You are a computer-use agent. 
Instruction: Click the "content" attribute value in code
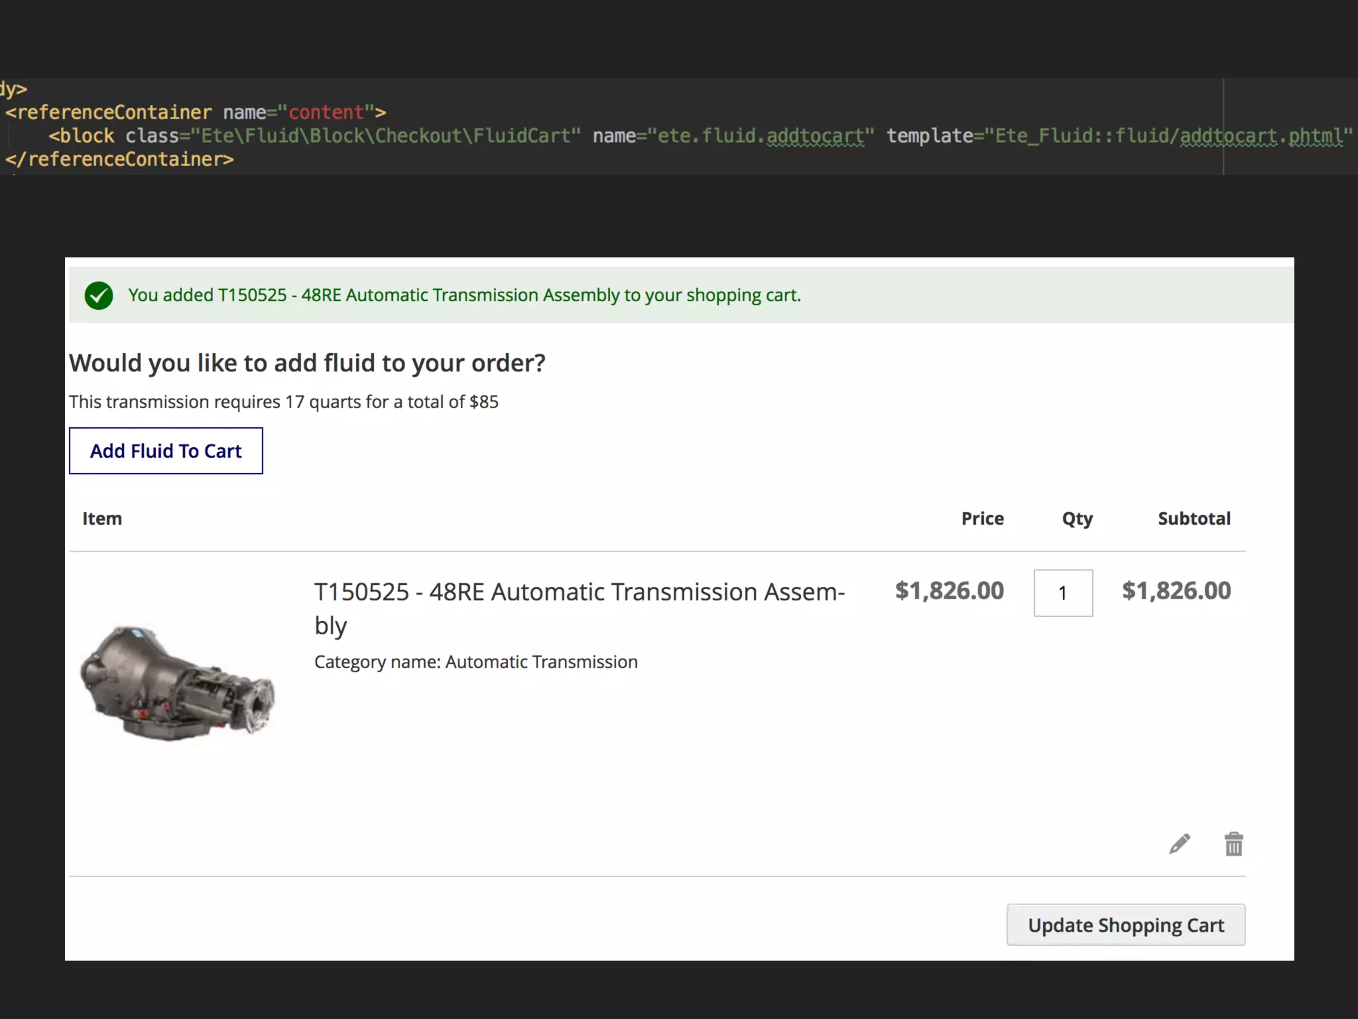pos(326,112)
